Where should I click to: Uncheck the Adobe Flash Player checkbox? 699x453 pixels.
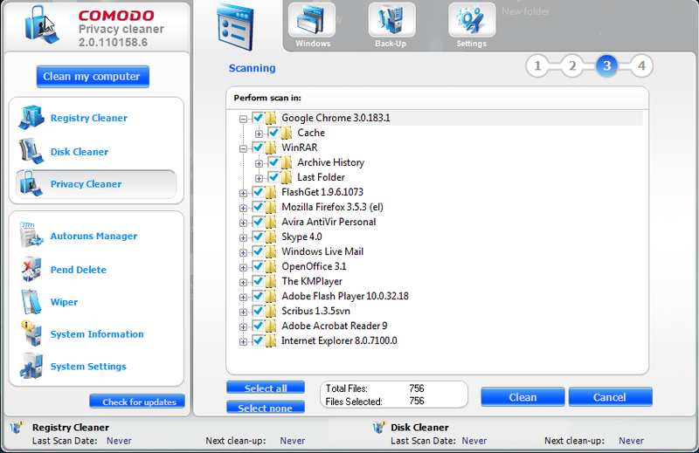point(258,296)
